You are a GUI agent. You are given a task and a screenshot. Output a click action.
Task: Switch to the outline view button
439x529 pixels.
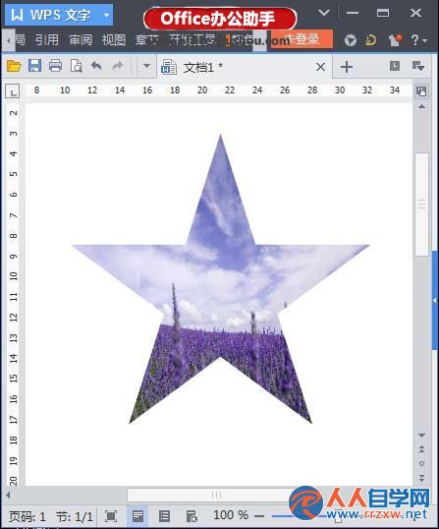pyautogui.click(x=164, y=516)
